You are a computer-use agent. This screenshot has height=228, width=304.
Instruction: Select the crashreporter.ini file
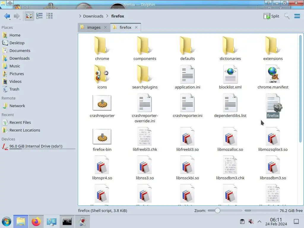[x=188, y=106]
